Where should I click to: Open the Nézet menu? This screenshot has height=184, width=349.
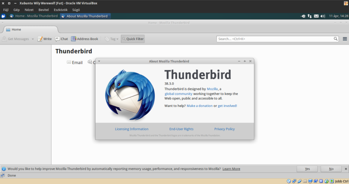(x=29, y=10)
